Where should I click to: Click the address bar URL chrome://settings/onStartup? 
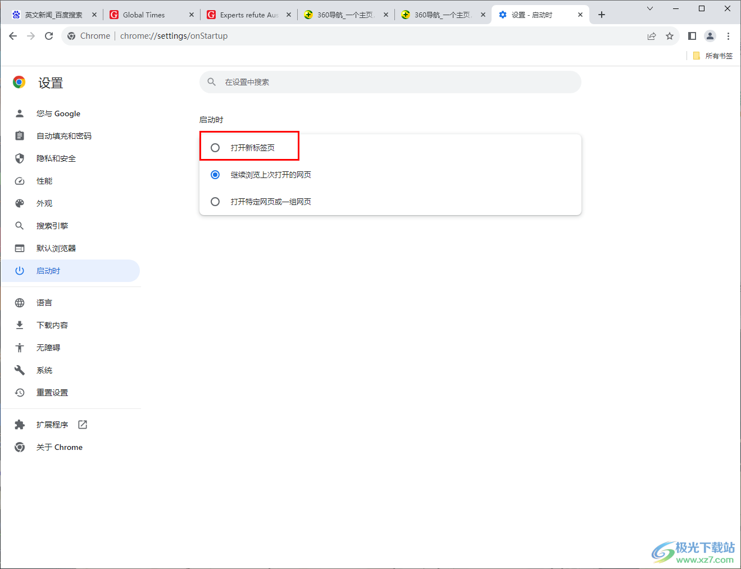point(174,36)
